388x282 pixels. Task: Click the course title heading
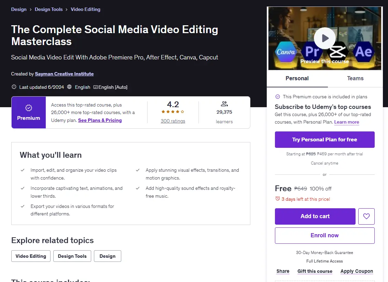pyautogui.click(x=114, y=36)
